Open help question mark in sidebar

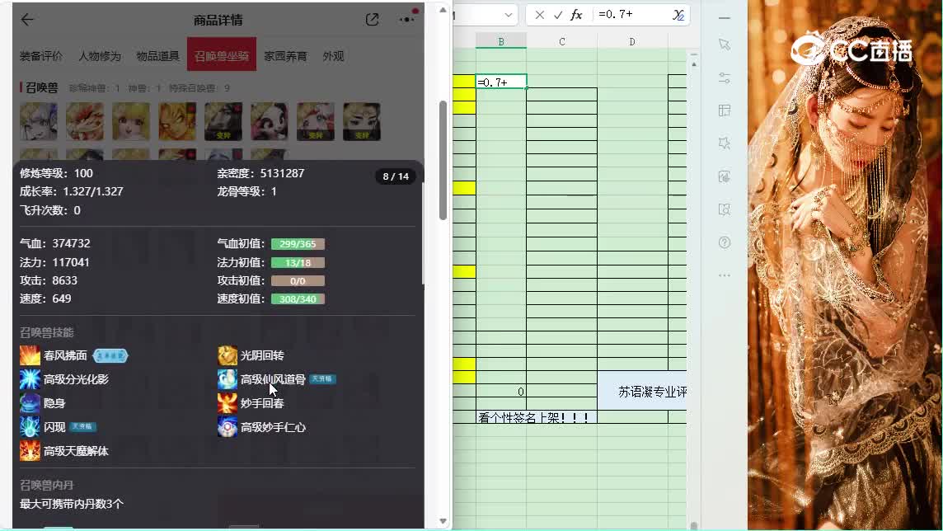(724, 242)
